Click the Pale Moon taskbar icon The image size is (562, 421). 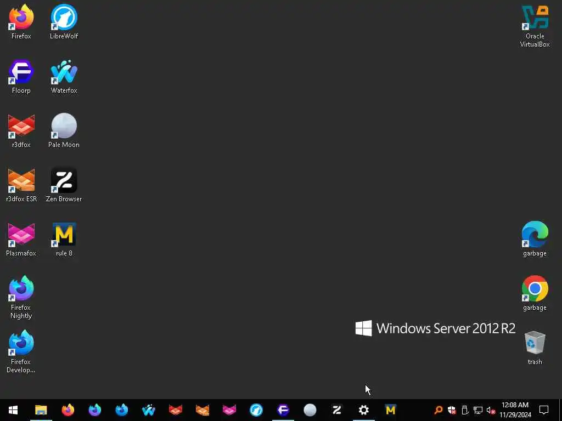(310, 410)
